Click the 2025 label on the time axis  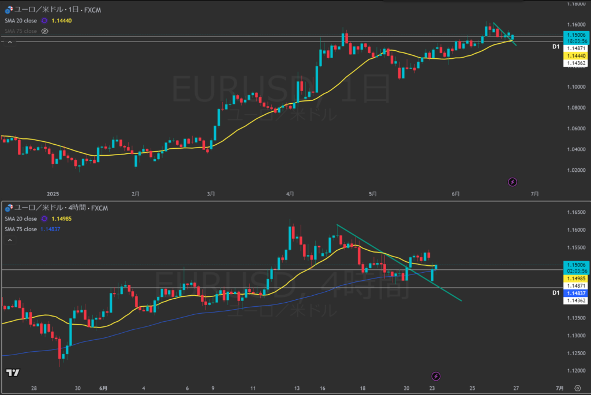pyautogui.click(x=53, y=194)
